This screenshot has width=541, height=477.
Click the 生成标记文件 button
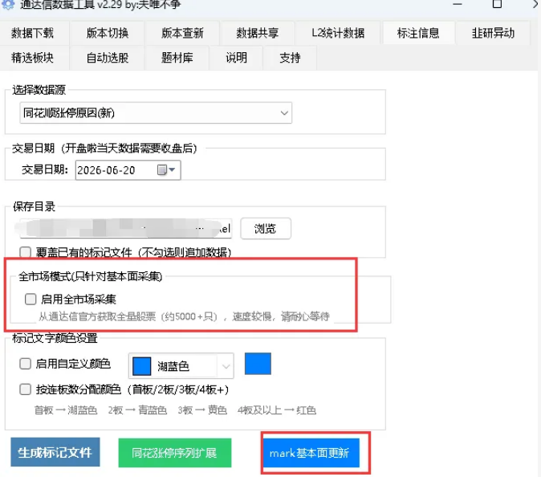[x=55, y=452]
